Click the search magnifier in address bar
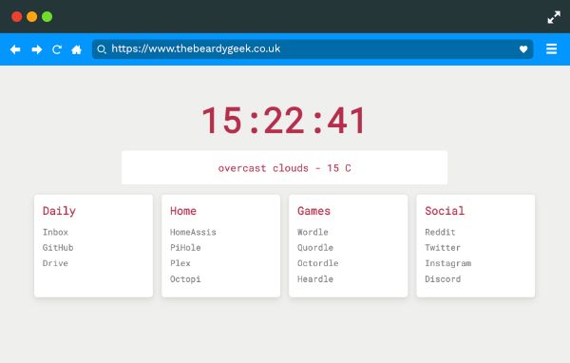570x363 pixels. [102, 49]
